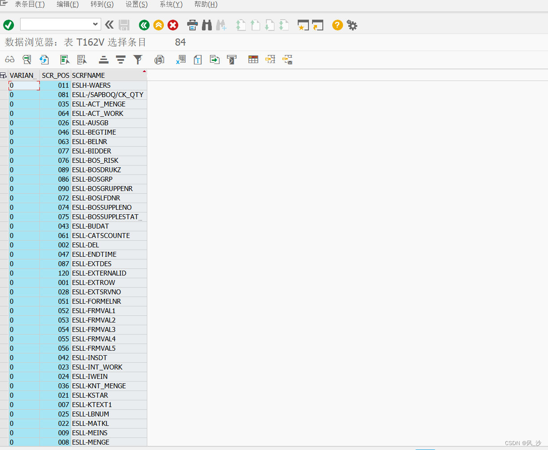Click the cell ESLL-BOSGRUPPENR
The height and width of the screenshot is (450, 548).
(x=109, y=188)
